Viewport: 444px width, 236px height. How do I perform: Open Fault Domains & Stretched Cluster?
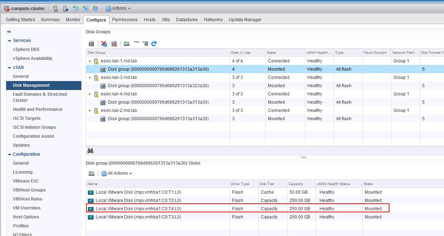tap(40, 97)
